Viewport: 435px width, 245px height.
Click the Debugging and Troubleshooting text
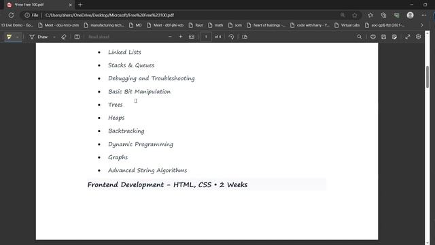[x=152, y=79]
